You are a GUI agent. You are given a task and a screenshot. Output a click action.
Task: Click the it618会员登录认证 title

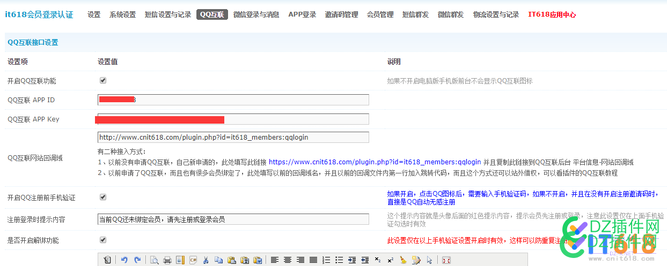(39, 14)
